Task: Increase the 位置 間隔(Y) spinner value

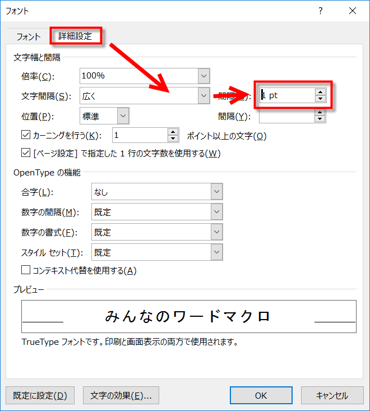Action: (320, 113)
